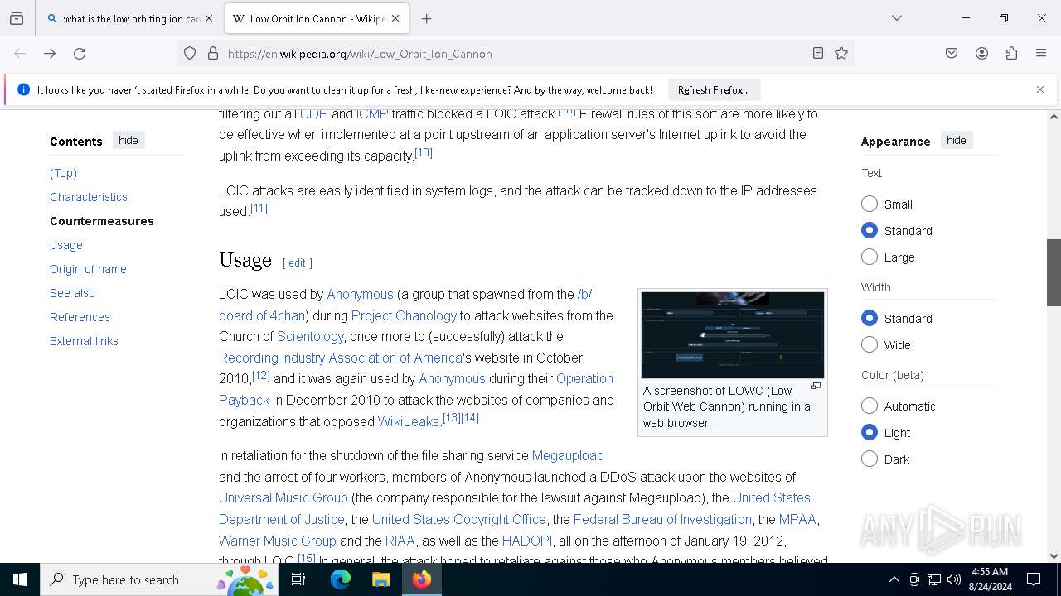Jump to Usage section in contents
The image size is (1061, 596).
click(x=66, y=245)
